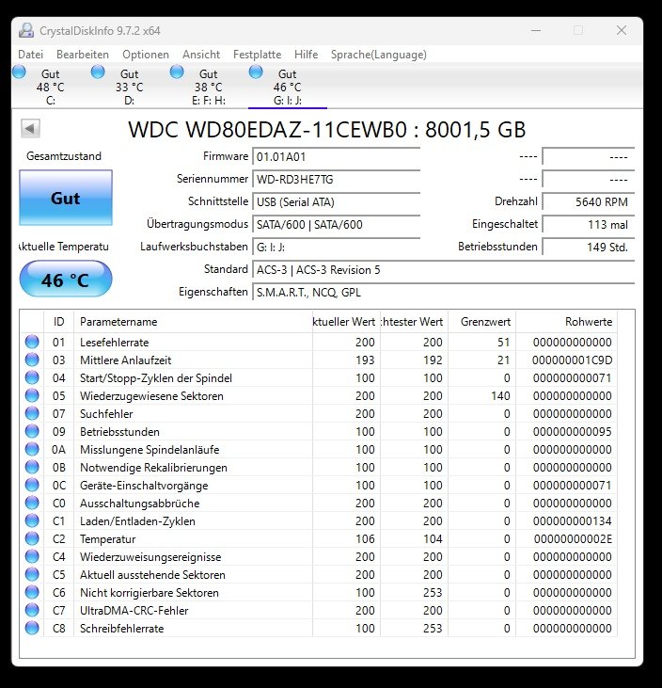Open the Sprache(Language) menu
662x688 pixels.
tap(379, 55)
